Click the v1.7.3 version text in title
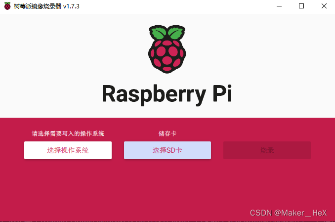Screen dimensions: 335x222 pos(71,6)
